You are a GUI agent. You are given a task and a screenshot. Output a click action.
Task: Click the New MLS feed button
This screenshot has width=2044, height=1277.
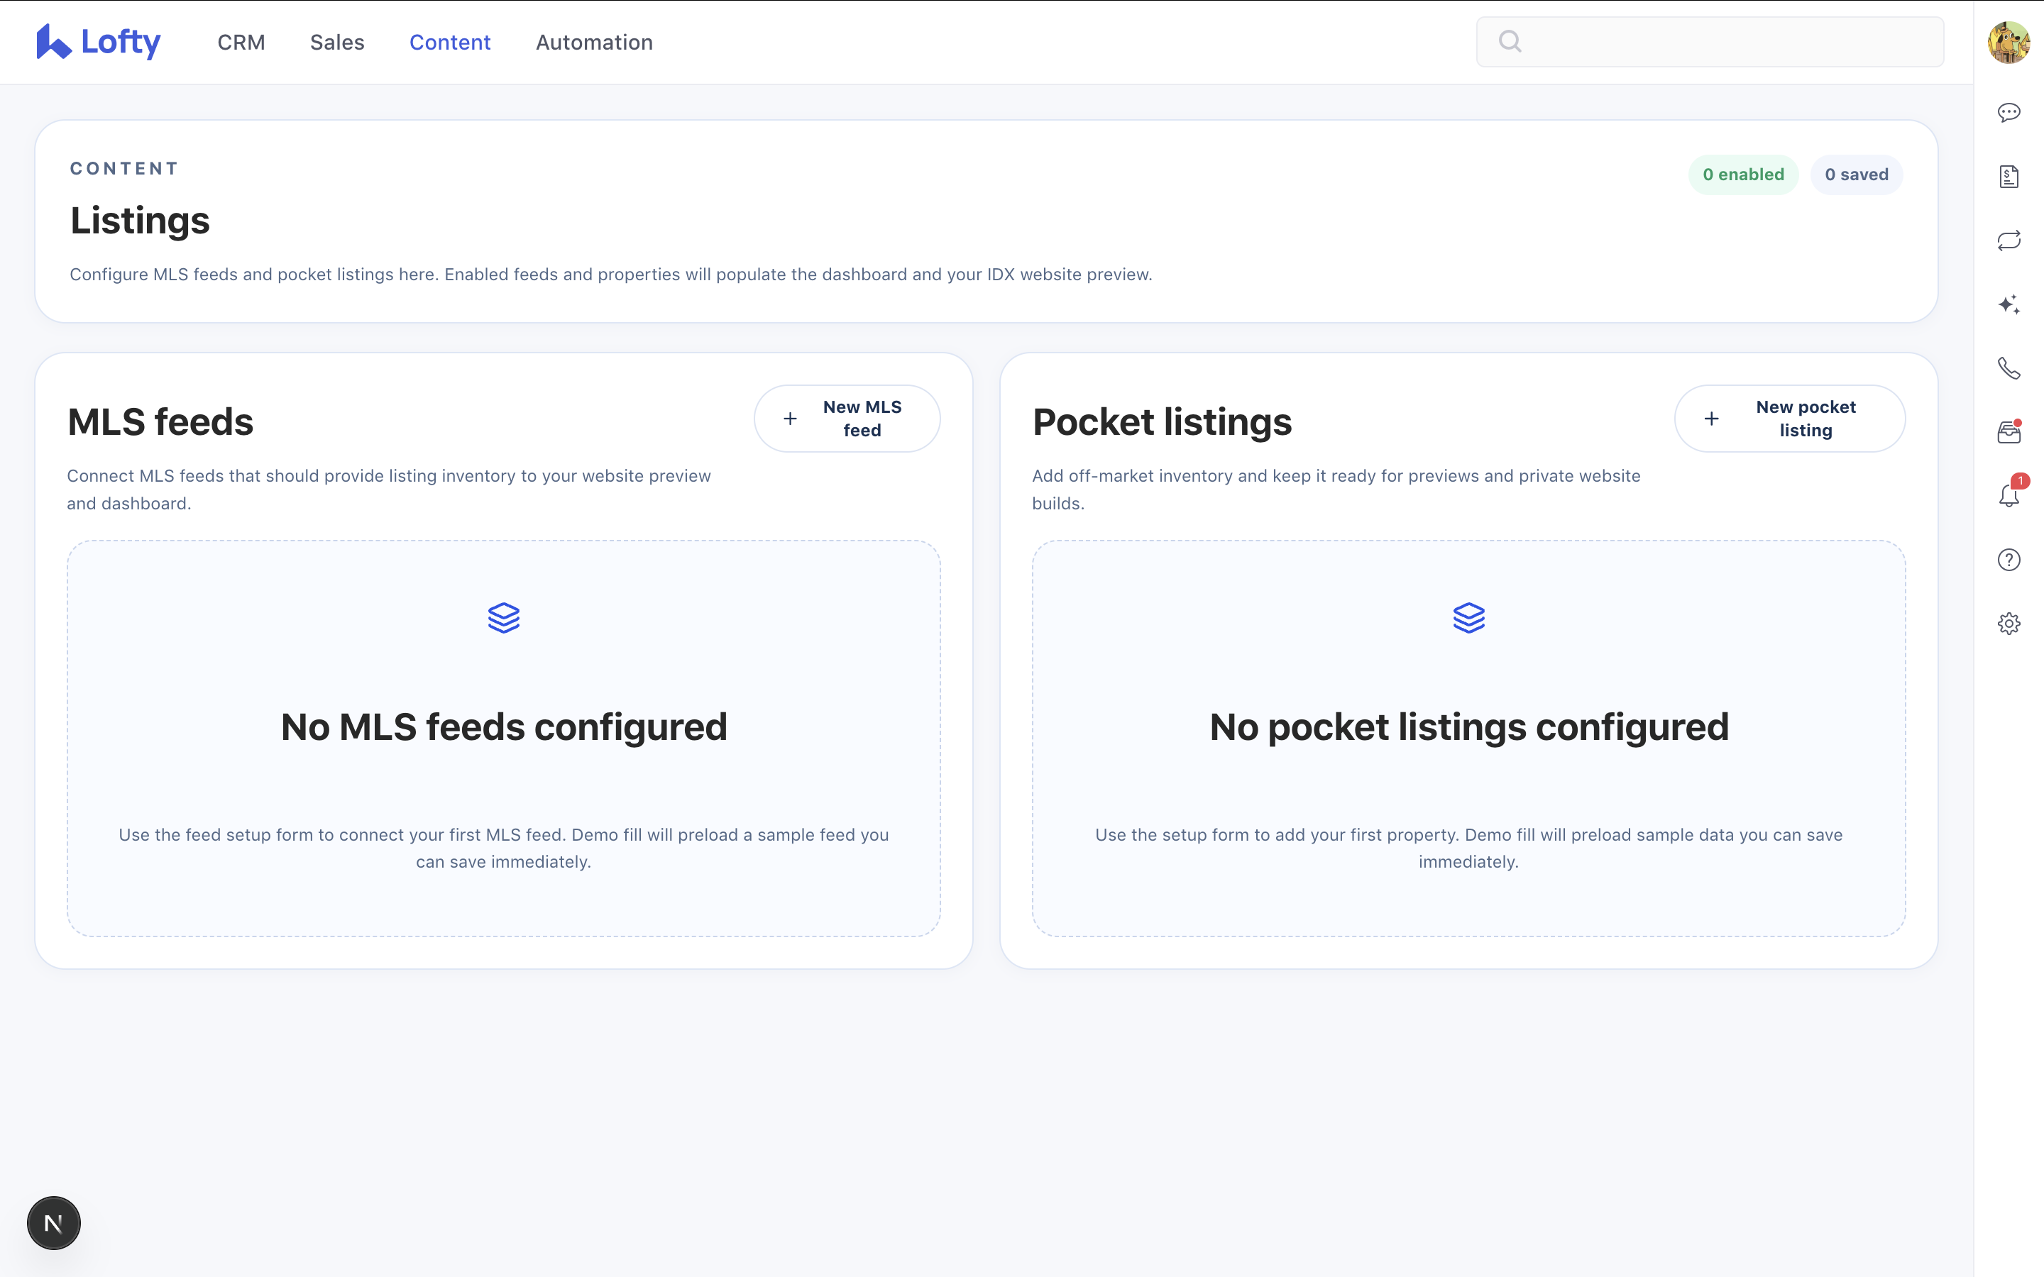pyautogui.click(x=846, y=419)
